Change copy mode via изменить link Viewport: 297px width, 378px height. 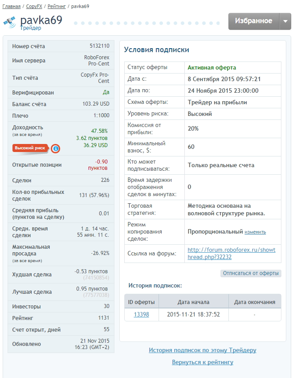point(255,232)
